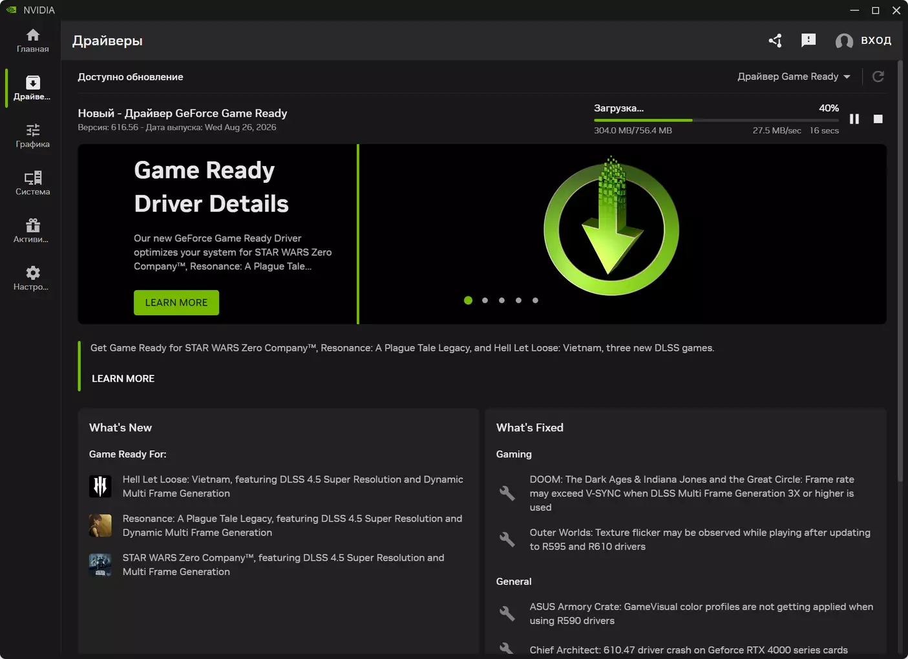Click the 304.0 MB/756.4 MB download size
Screen dimensions: 908x659
[x=633, y=131]
